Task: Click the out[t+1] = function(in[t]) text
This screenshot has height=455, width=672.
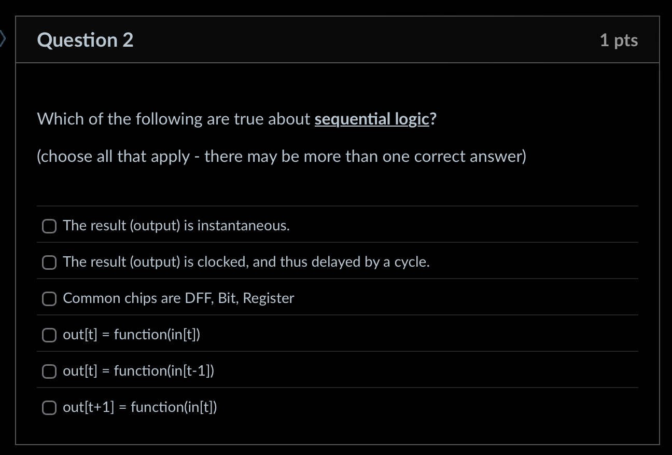Action: click(x=141, y=407)
